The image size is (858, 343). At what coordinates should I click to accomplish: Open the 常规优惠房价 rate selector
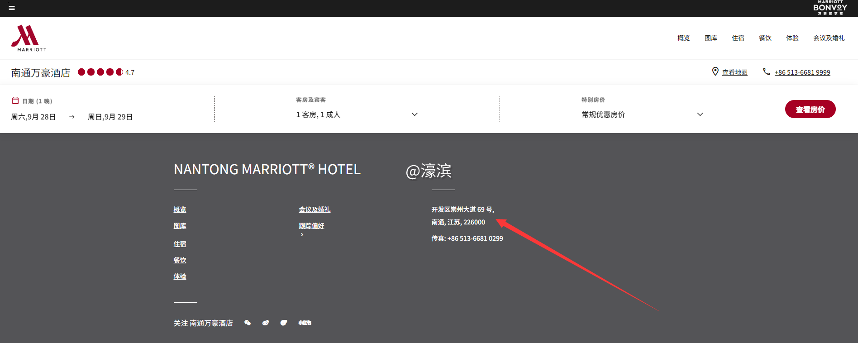point(643,114)
